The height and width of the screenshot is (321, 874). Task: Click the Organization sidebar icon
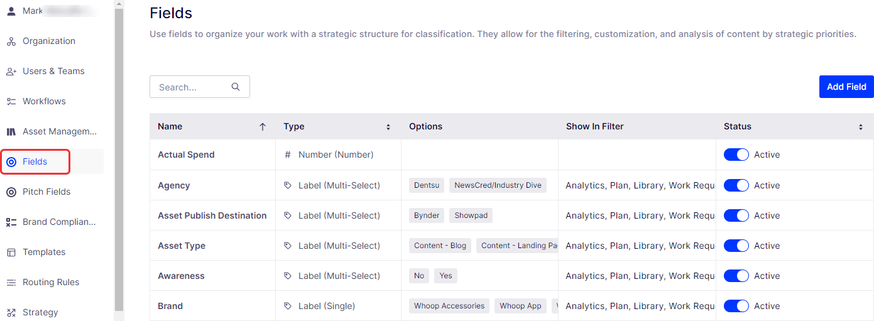[11, 41]
